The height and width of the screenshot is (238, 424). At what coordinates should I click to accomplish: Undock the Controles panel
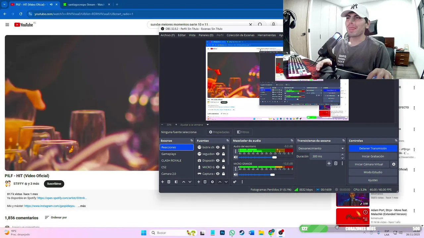(x=396, y=141)
